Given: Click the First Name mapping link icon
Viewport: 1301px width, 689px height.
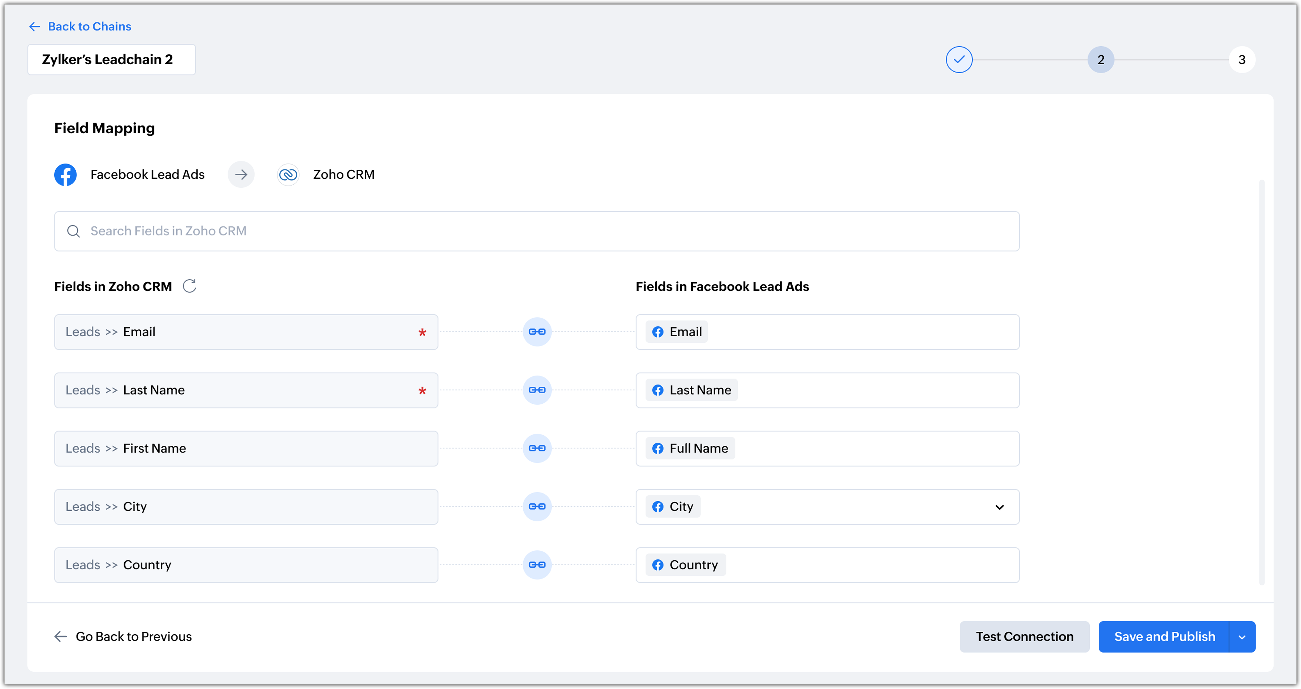Looking at the screenshot, I should 537,448.
